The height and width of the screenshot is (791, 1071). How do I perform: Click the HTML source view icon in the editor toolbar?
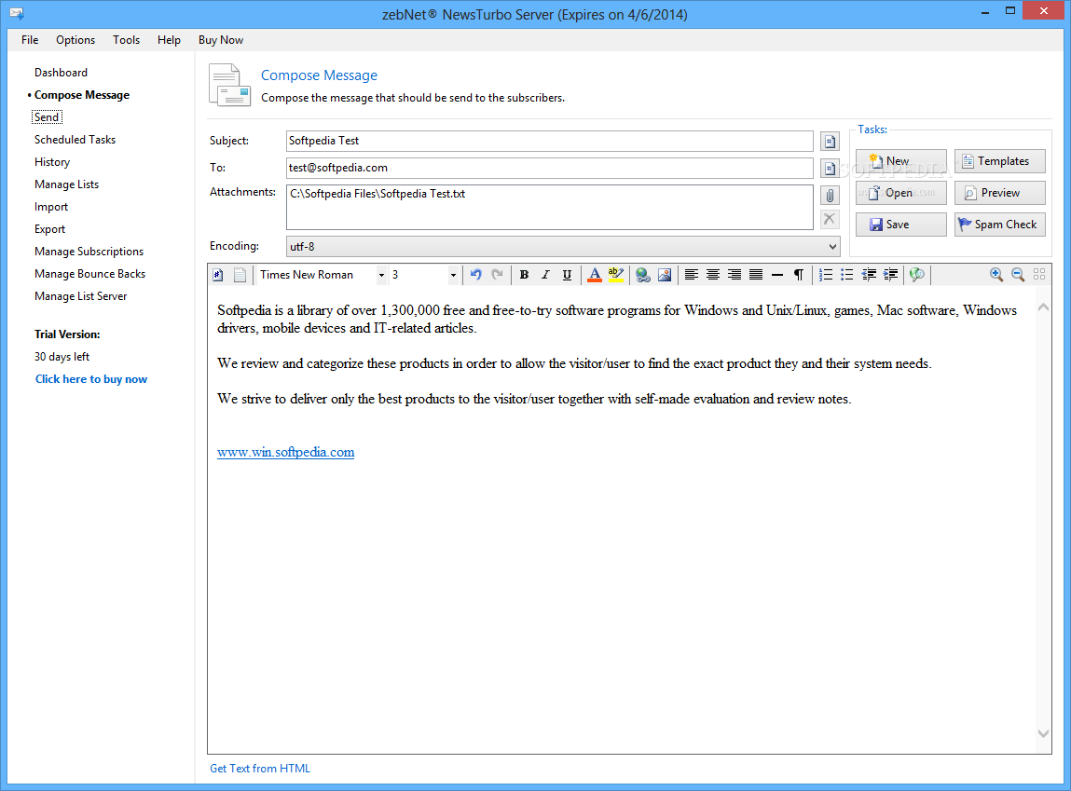[x=218, y=275]
